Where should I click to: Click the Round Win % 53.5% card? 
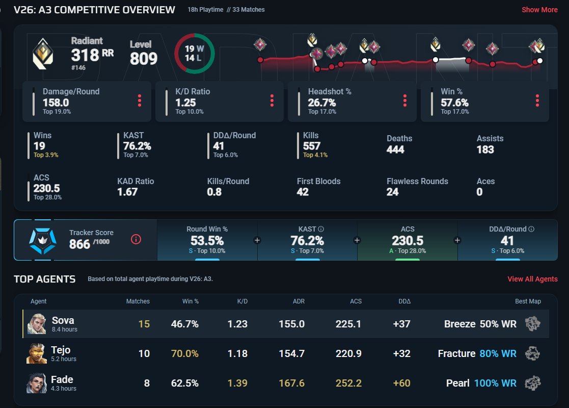pos(207,240)
